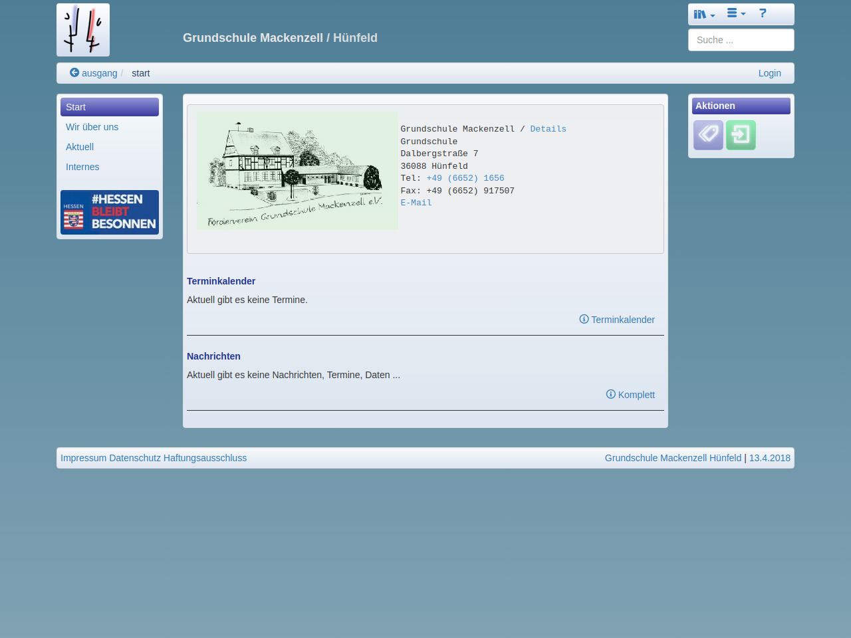Click the purple tags action icon
This screenshot has height=638, width=851.
click(708, 135)
